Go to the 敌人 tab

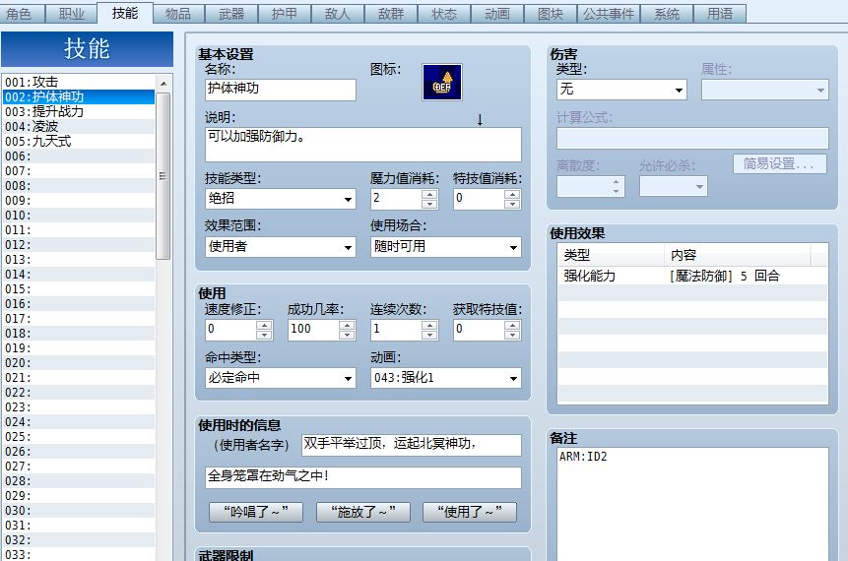[338, 14]
